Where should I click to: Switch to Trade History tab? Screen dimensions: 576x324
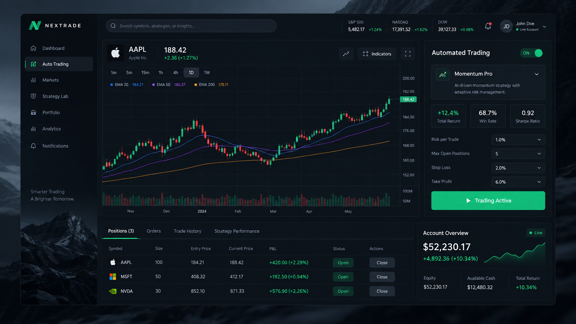click(x=187, y=231)
